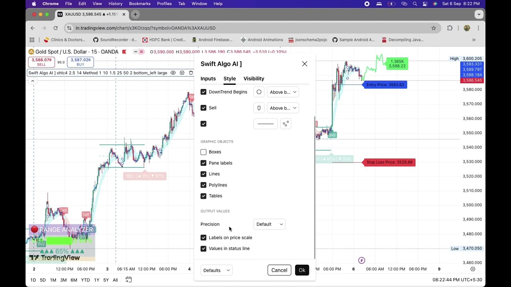511x287 pixels.
Task: Open a new browser tab
Action: click(135, 14)
